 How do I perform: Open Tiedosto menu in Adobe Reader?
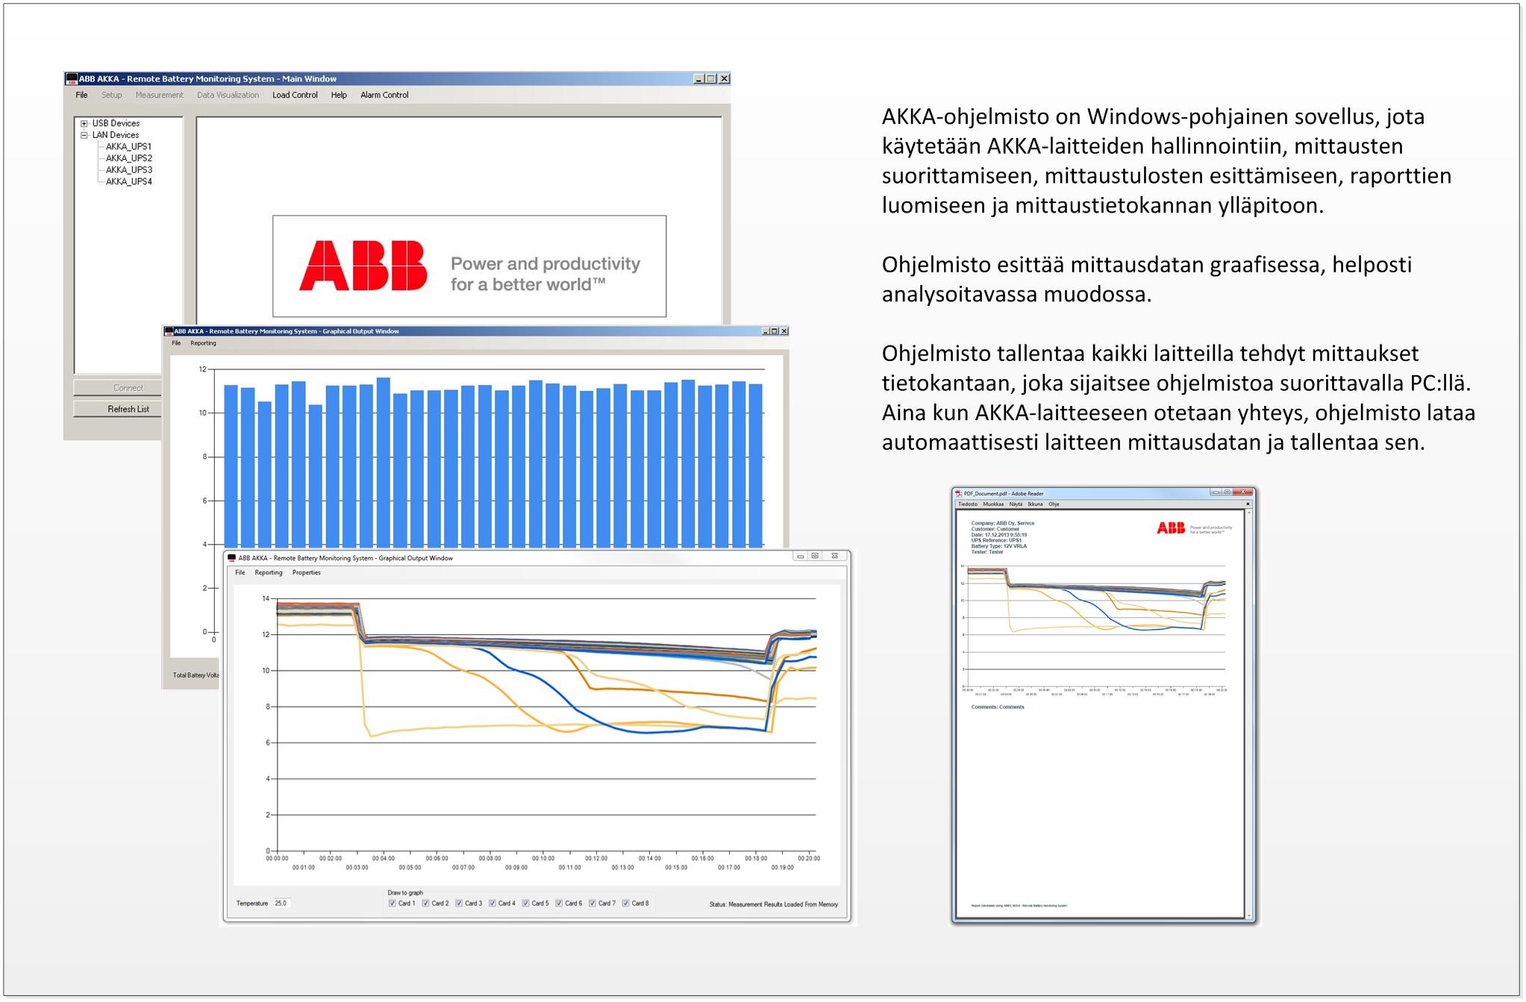coord(967,504)
